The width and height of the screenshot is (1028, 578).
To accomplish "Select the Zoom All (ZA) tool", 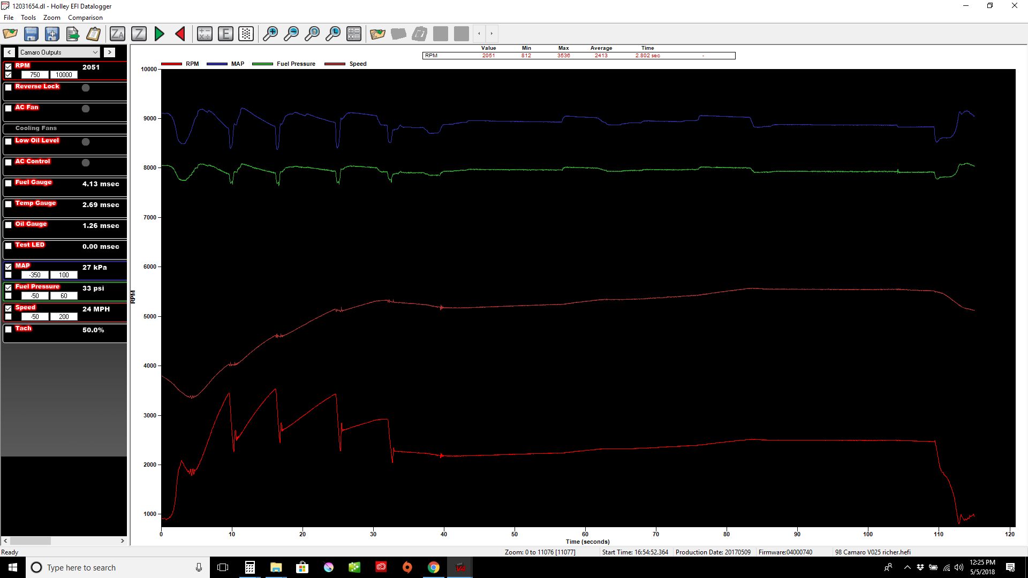I will (117, 34).
